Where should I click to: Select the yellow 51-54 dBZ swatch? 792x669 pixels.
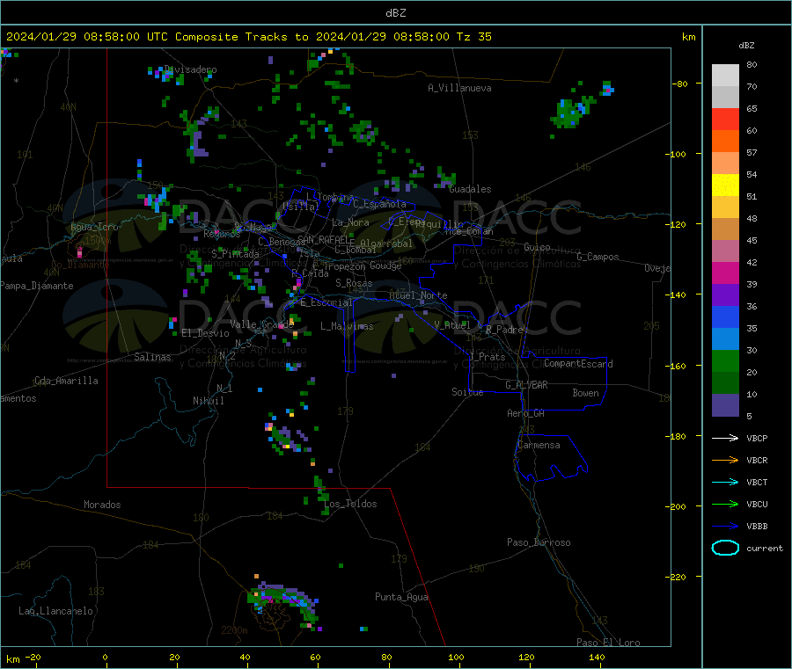pos(725,185)
